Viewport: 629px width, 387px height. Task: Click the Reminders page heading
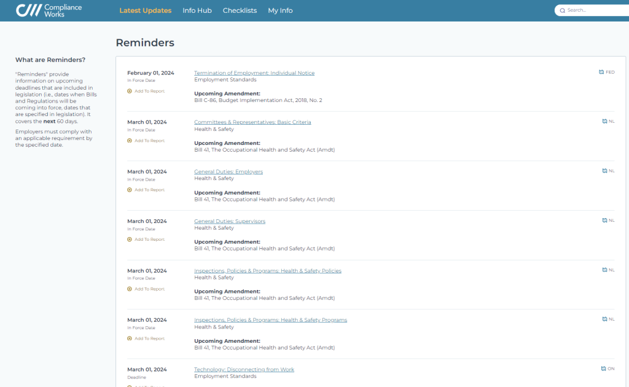tap(145, 42)
